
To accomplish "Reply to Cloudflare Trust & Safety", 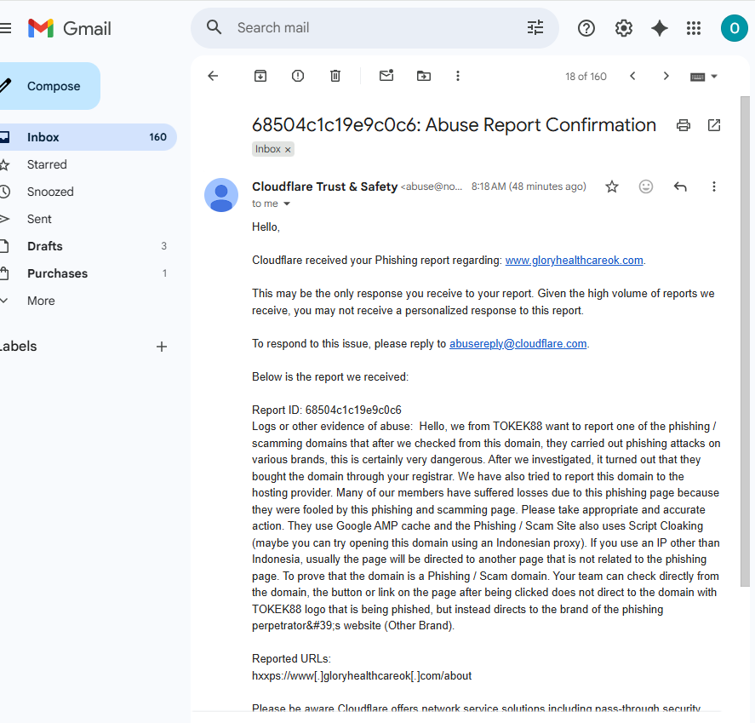I will 680,186.
